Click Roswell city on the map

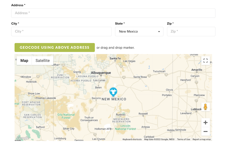[x=143, y=114]
